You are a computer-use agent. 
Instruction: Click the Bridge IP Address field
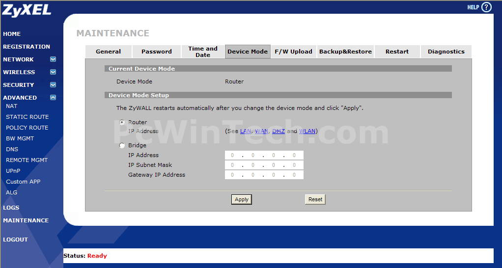coord(264,155)
